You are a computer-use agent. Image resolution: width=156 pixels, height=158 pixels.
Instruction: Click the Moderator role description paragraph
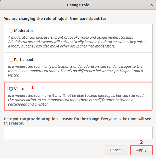(77, 42)
